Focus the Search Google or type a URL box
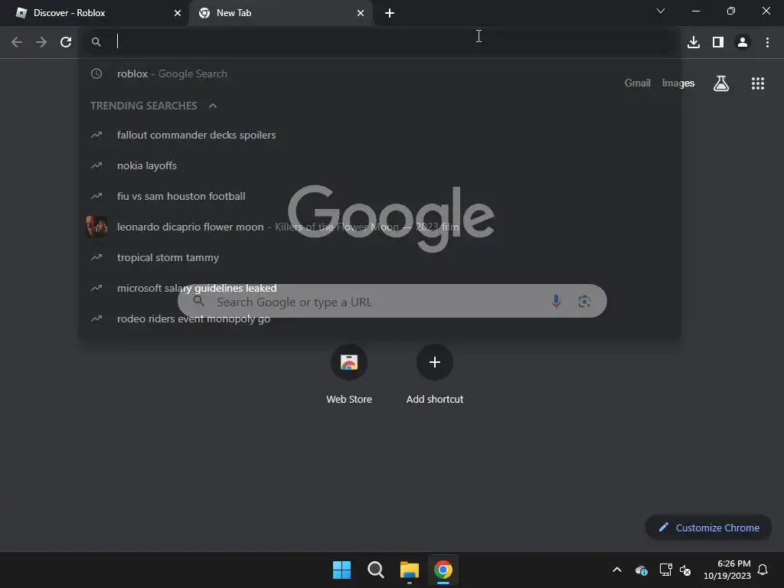 point(392,301)
